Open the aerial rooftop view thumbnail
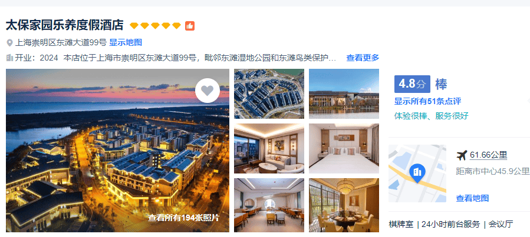The width and height of the screenshot is (530, 237). (269, 94)
